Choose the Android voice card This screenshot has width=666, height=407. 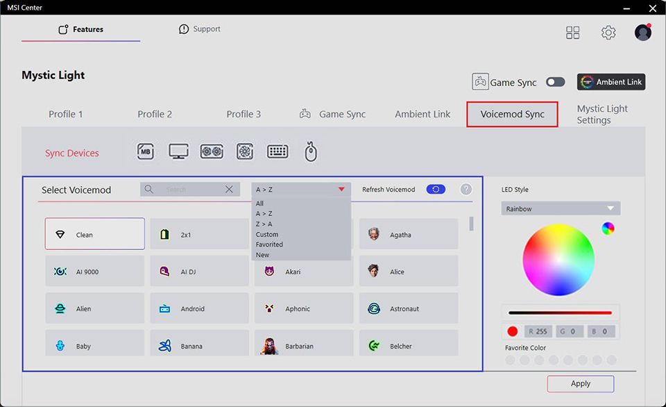pos(199,308)
